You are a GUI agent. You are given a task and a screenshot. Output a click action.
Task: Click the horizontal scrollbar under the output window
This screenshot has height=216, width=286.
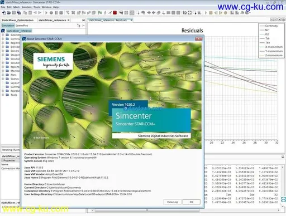coord(147,210)
